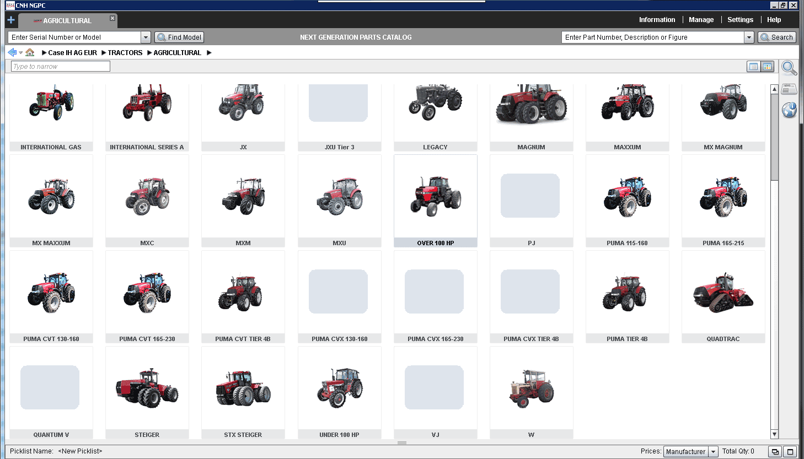
Task: Open the W tractor thumbnail
Action: pyautogui.click(x=532, y=392)
